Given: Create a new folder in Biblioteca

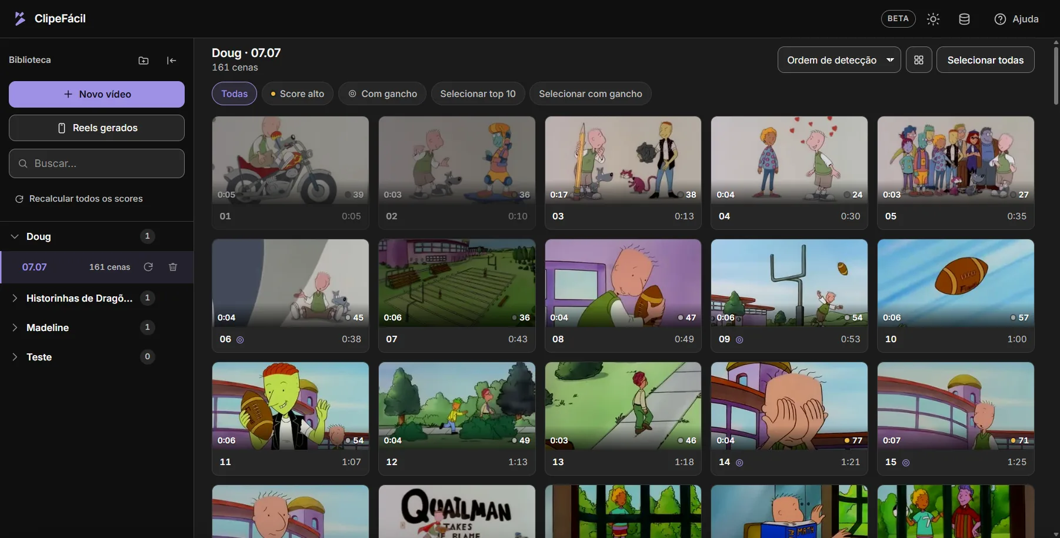Looking at the screenshot, I should click(x=144, y=60).
